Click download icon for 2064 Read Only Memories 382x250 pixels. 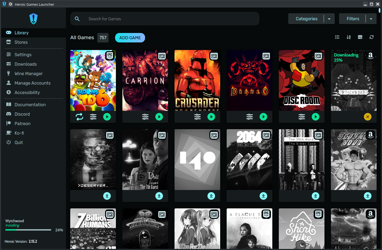coord(263,196)
